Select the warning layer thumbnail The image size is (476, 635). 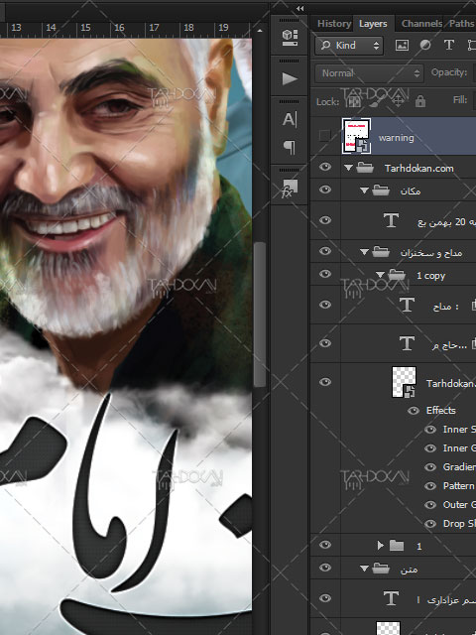pos(356,136)
